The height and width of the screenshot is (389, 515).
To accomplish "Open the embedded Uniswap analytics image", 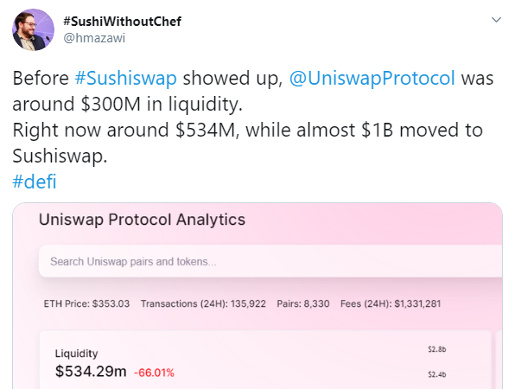I will 257,296.
